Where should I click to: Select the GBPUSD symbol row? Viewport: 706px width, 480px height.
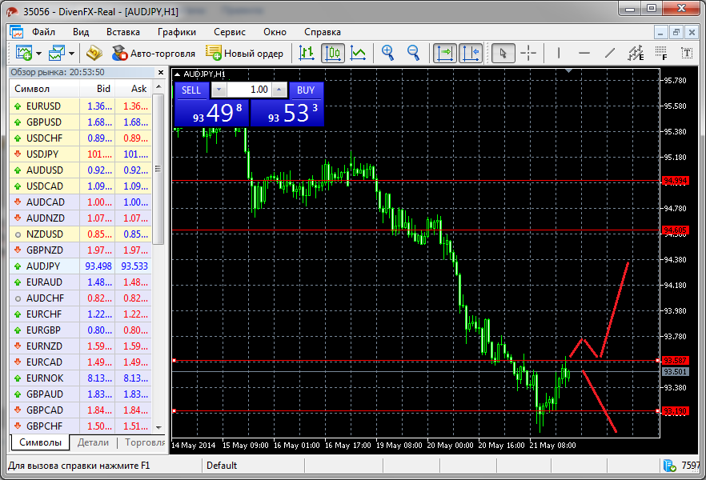81,122
